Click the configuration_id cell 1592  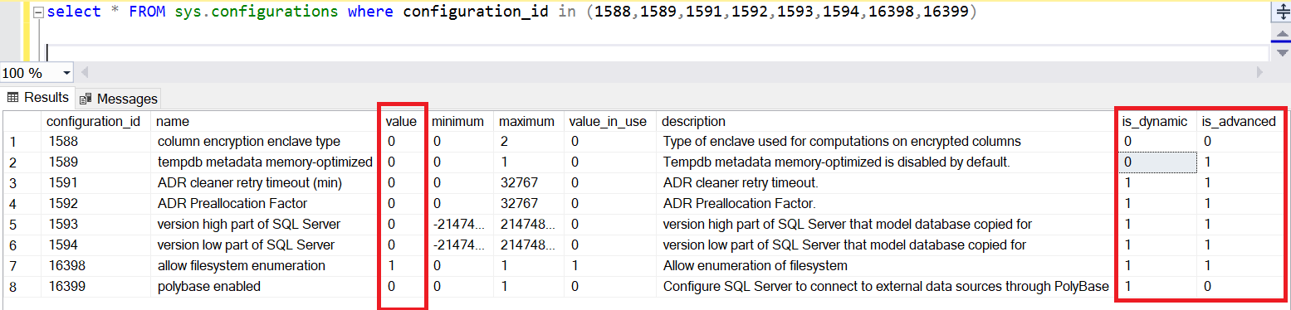pos(95,204)
